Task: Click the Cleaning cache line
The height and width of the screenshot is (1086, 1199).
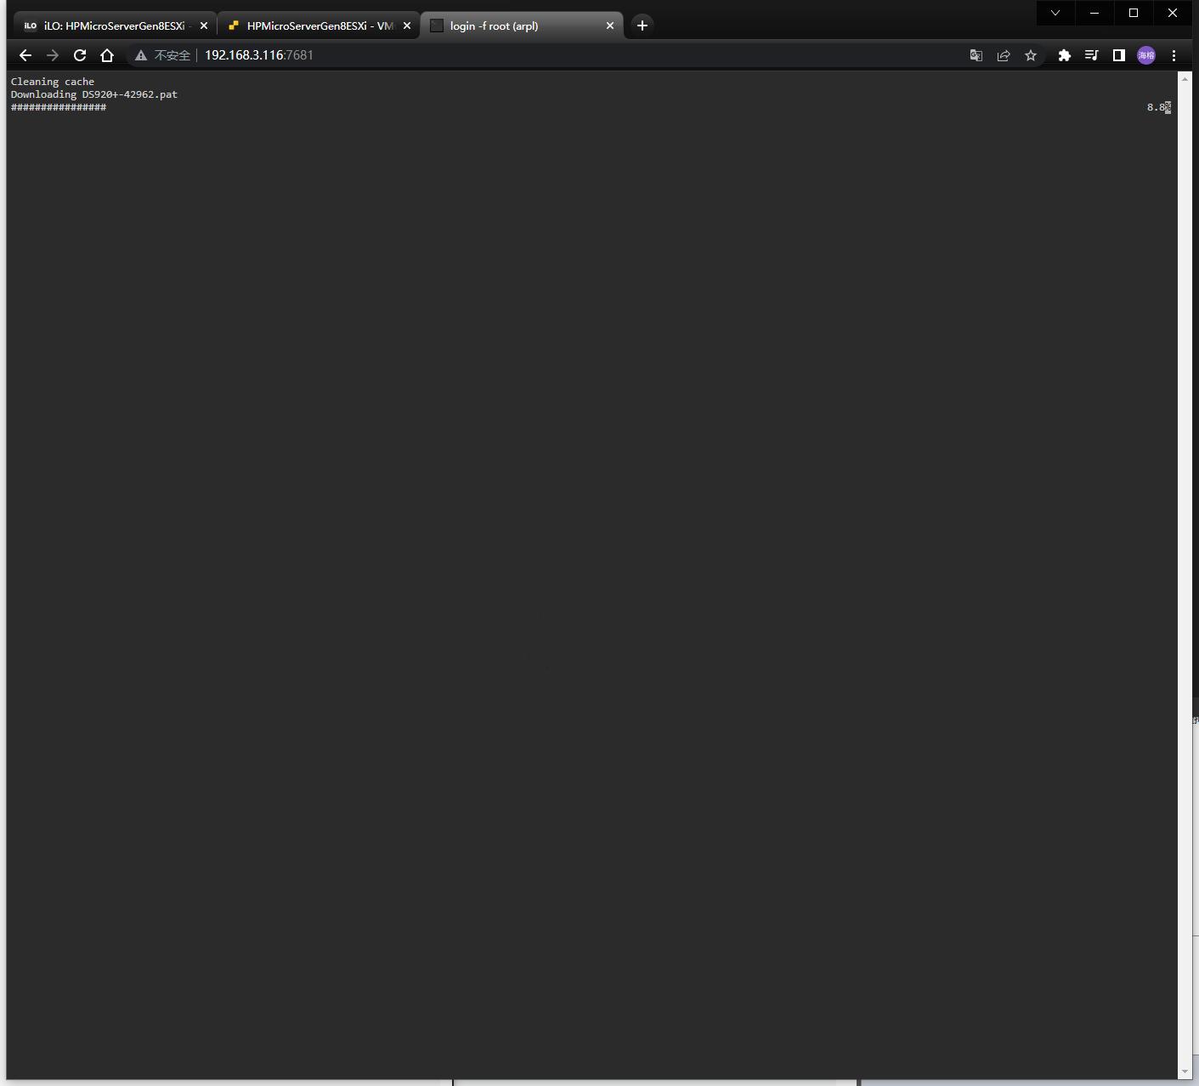Action: (53, 82)
